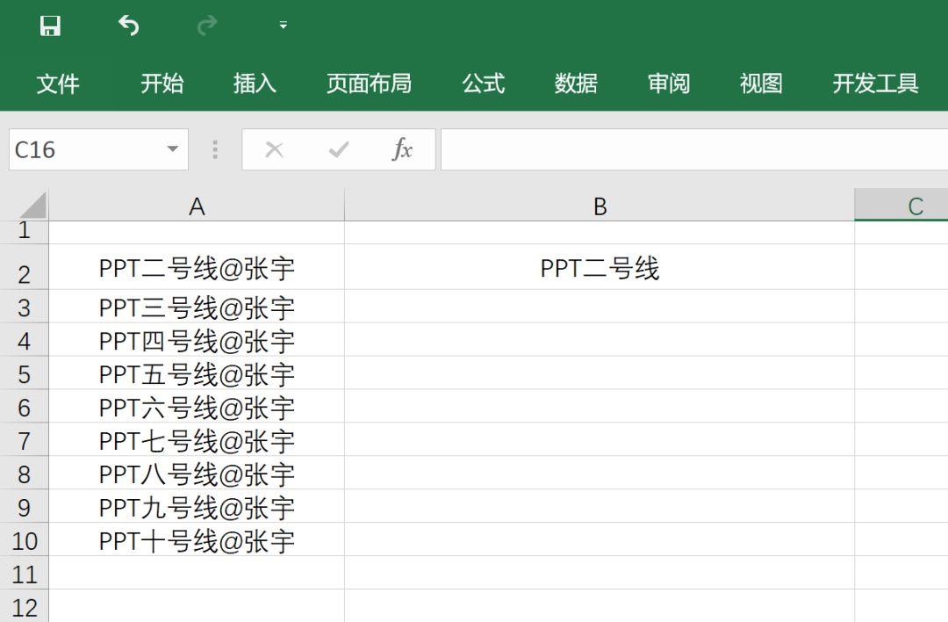Click the Enter checkmark in formula bar
948x622 pixels.
[x=338, y=149]
